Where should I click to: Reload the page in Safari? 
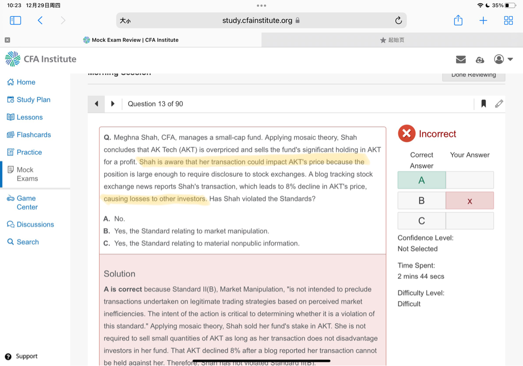click(x=398, y=20)
